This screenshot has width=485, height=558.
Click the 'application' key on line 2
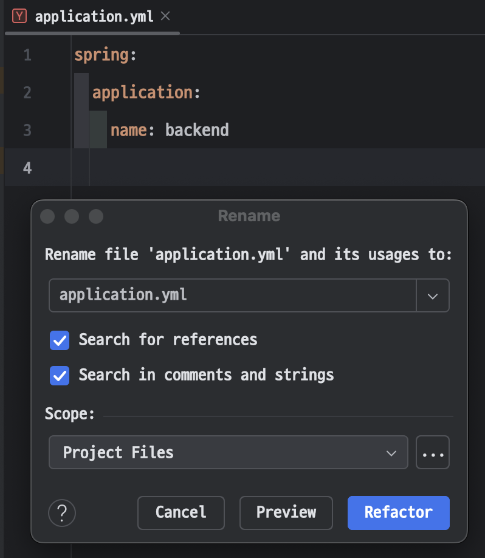(142, 93)
